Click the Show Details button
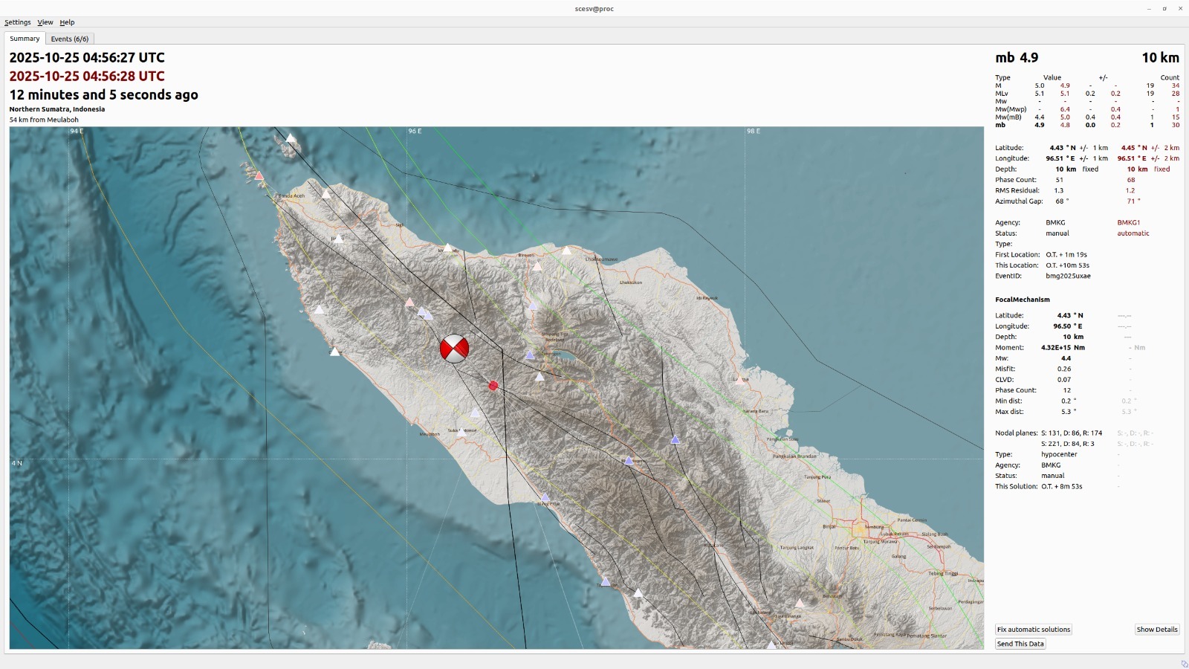This screenshot has width=1189, height=669. click(1157, 630)
